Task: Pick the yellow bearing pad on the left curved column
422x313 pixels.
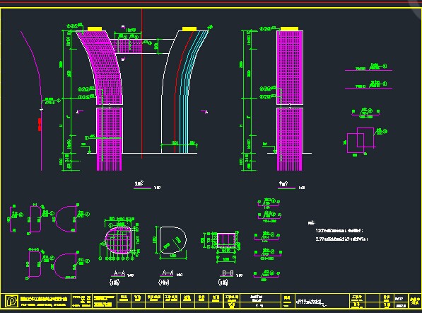Action: [95, 28]
